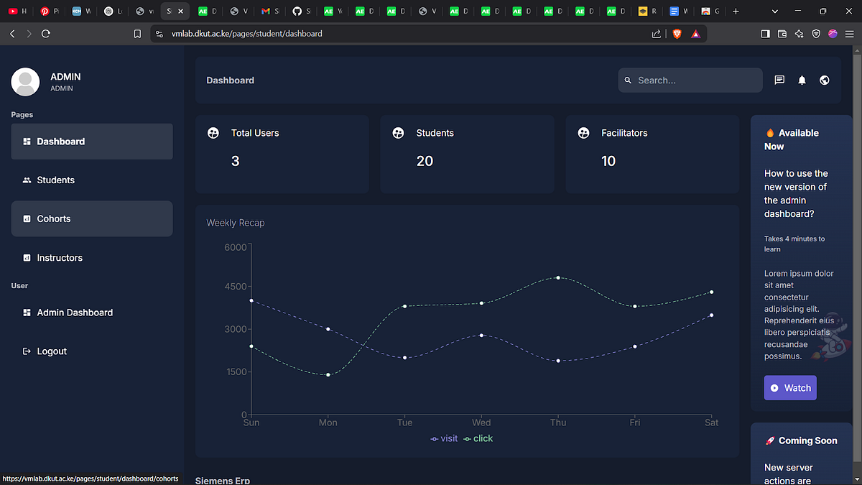Open a new browser tab

coord(736,11)
